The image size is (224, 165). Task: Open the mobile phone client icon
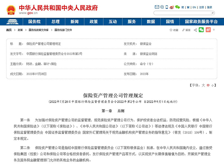tap(167, 7)
